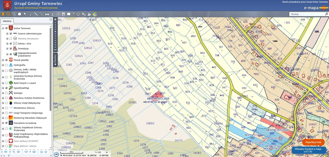
Task: Select the Warstwy tab
Action: click(x=7, y=21)
